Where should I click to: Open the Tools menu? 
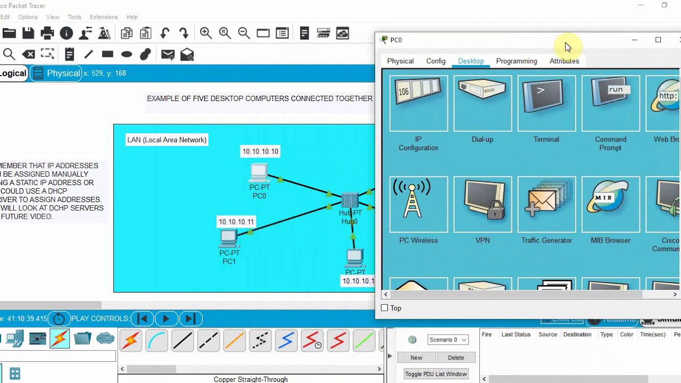(74, 17)
